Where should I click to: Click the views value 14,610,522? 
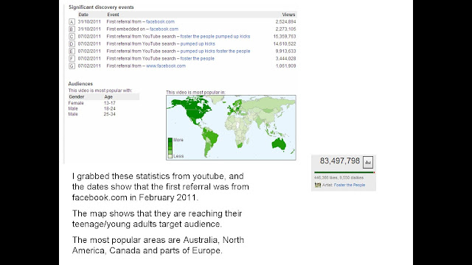pyautogui.click(x=285, y=44)
